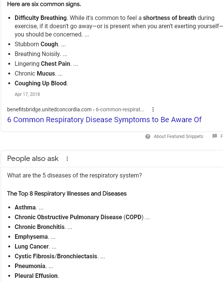Image resolution: width=223 pixels, height=282 pixels.
Task: Click "The Top 8 Respiratory Illnesses" heading
Action: pos(67,194)
